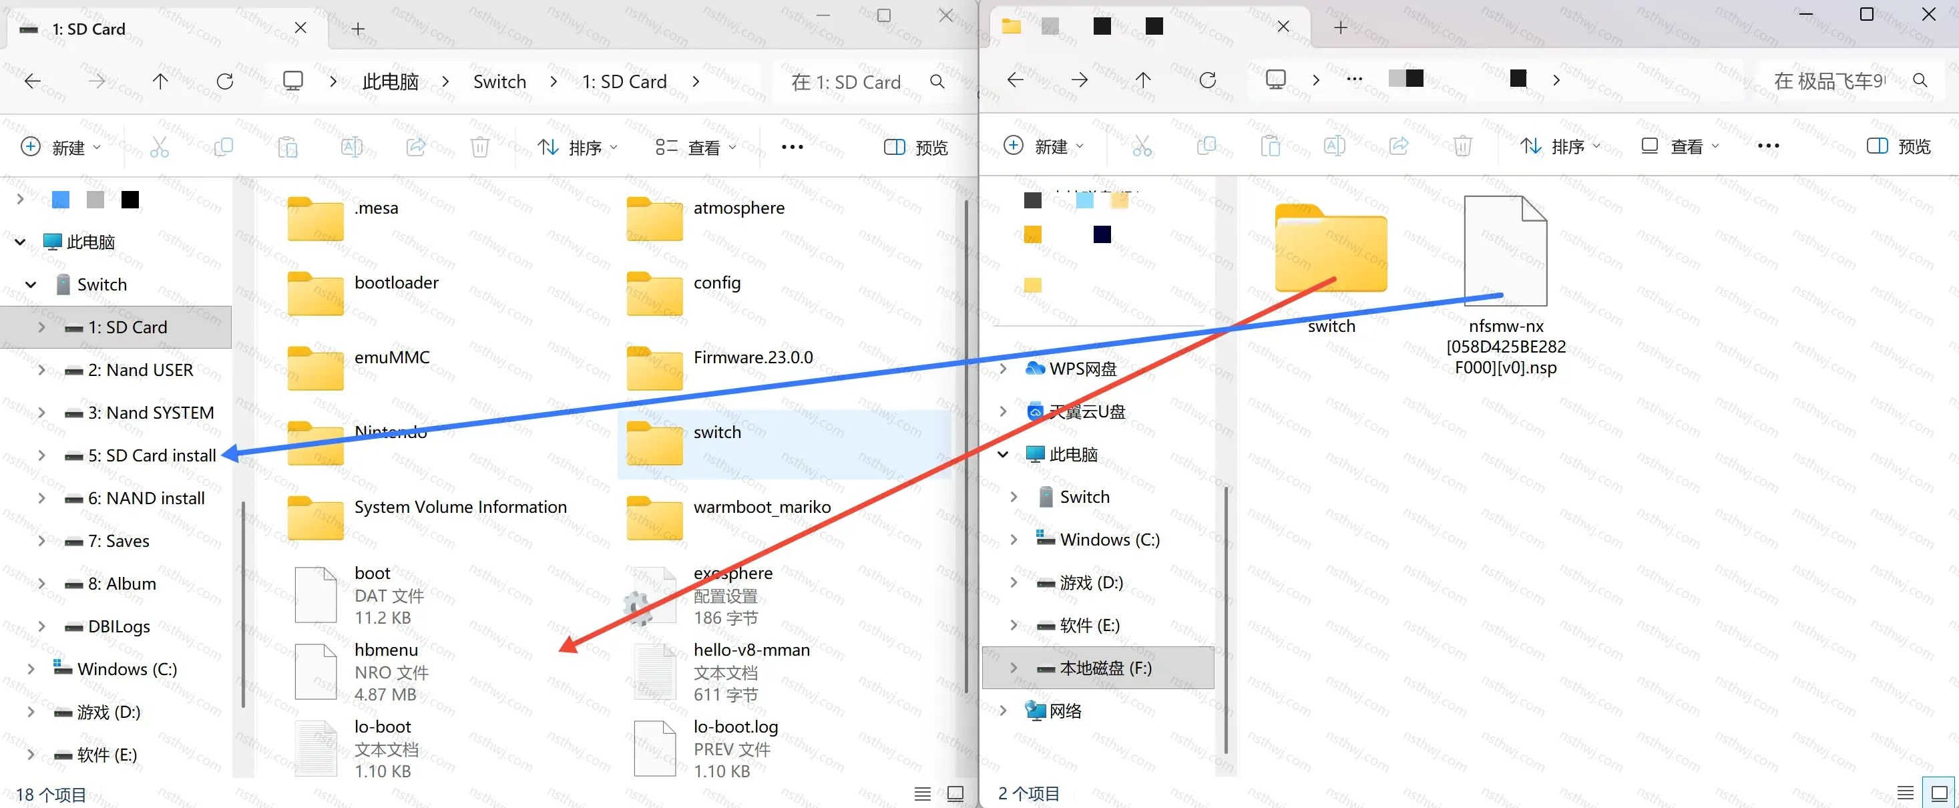Go up one level in left window
The image size is (1959, 808).
160,81
